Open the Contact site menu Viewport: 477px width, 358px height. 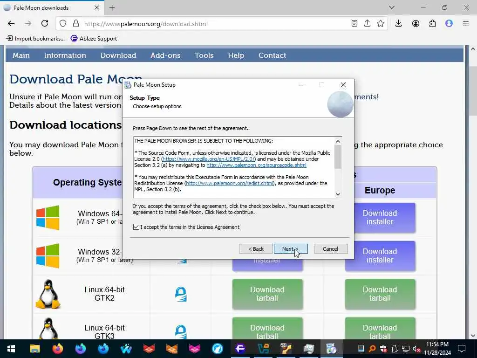(x=272, y=55)
